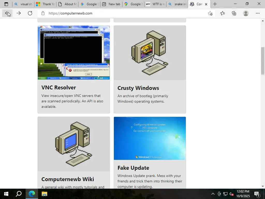This screenshot has width=265, height=199.
Task: Open the Fake Update Windows 7 thumbnail
Action: coord(150,138)
